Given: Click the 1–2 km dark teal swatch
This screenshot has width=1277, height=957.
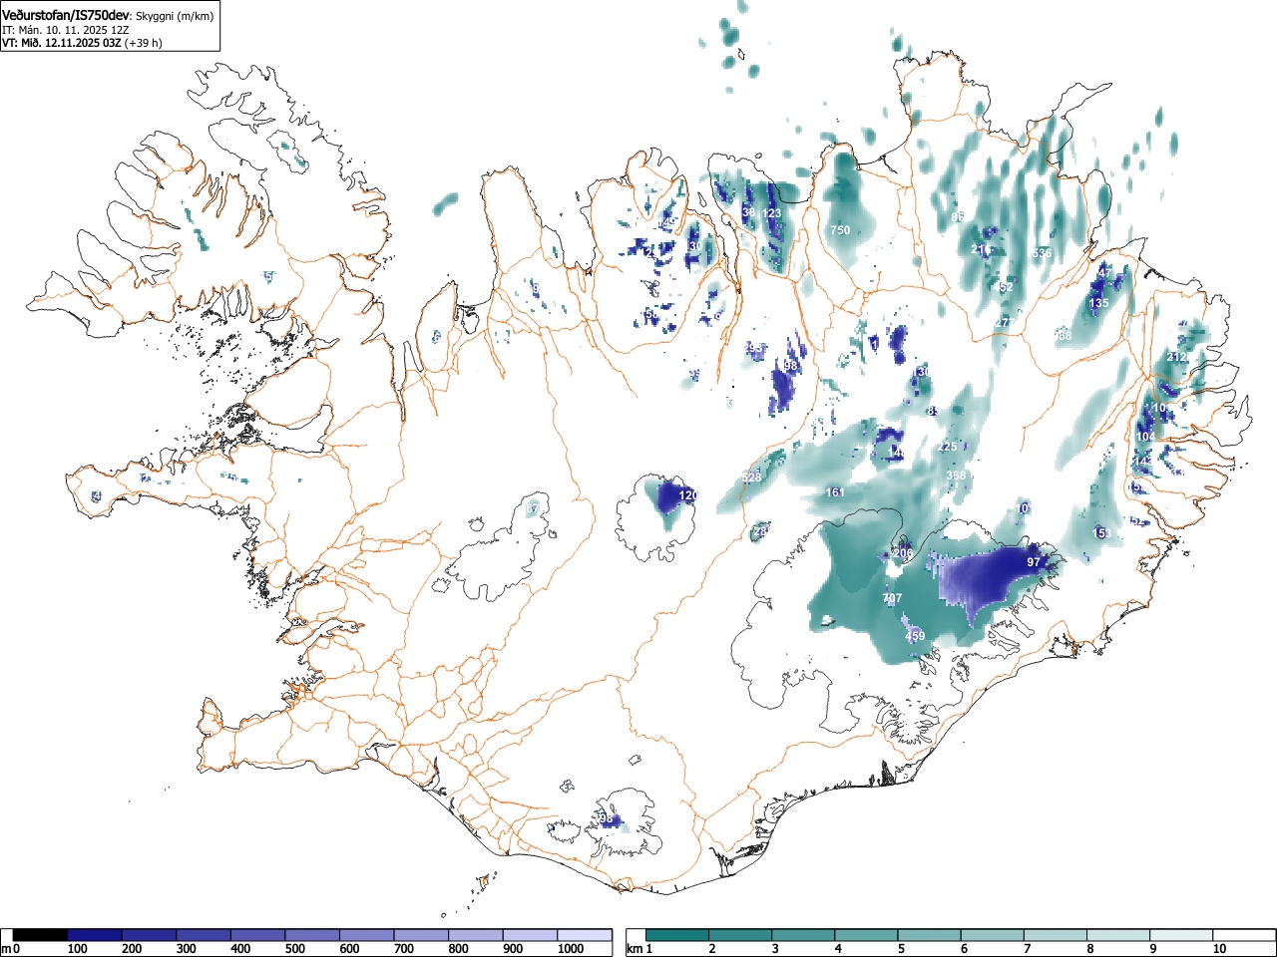Looking at the screenshot, I should 678,935.
